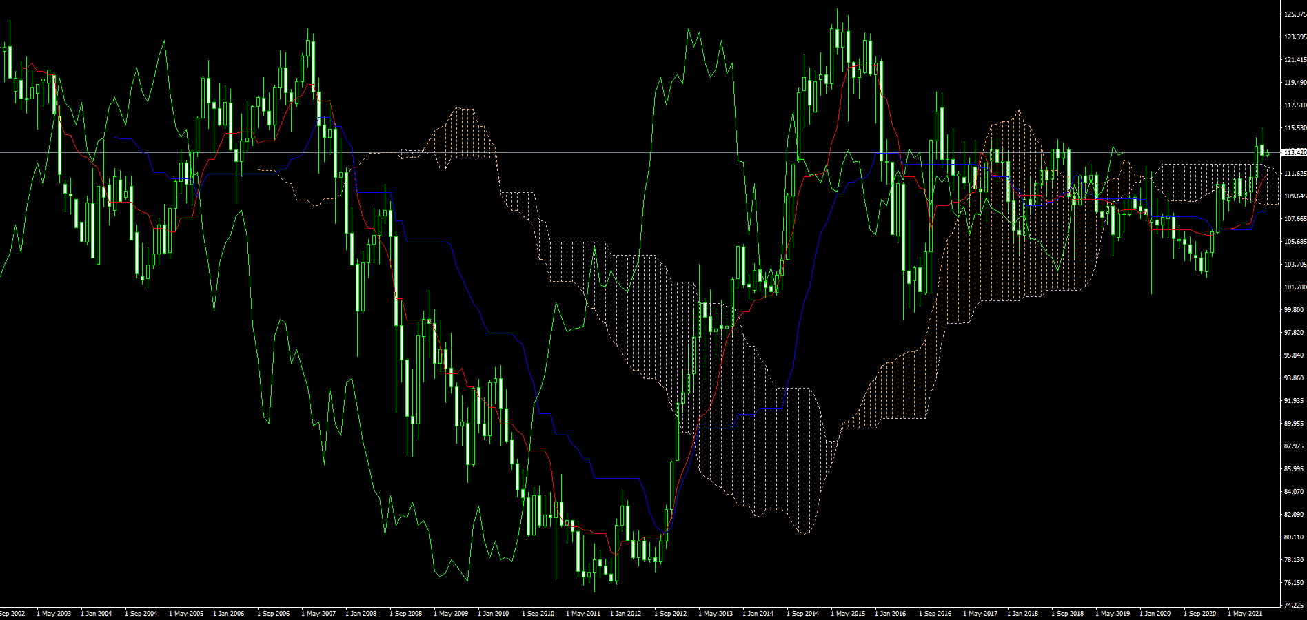Pick 1 May 2009 on time axis
The width and height of the screenshot is (1307, 620).
450,613
